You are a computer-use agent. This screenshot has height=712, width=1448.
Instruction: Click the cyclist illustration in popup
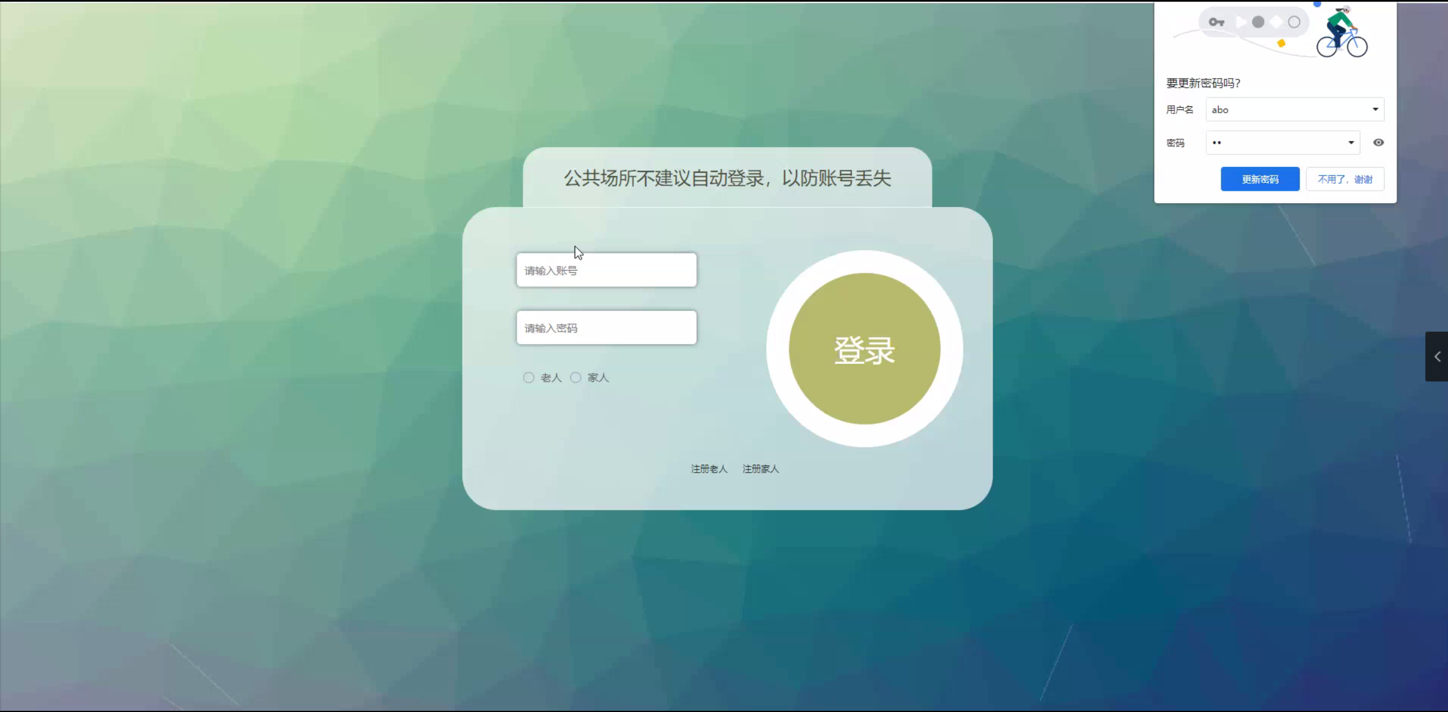point(1342,33)
